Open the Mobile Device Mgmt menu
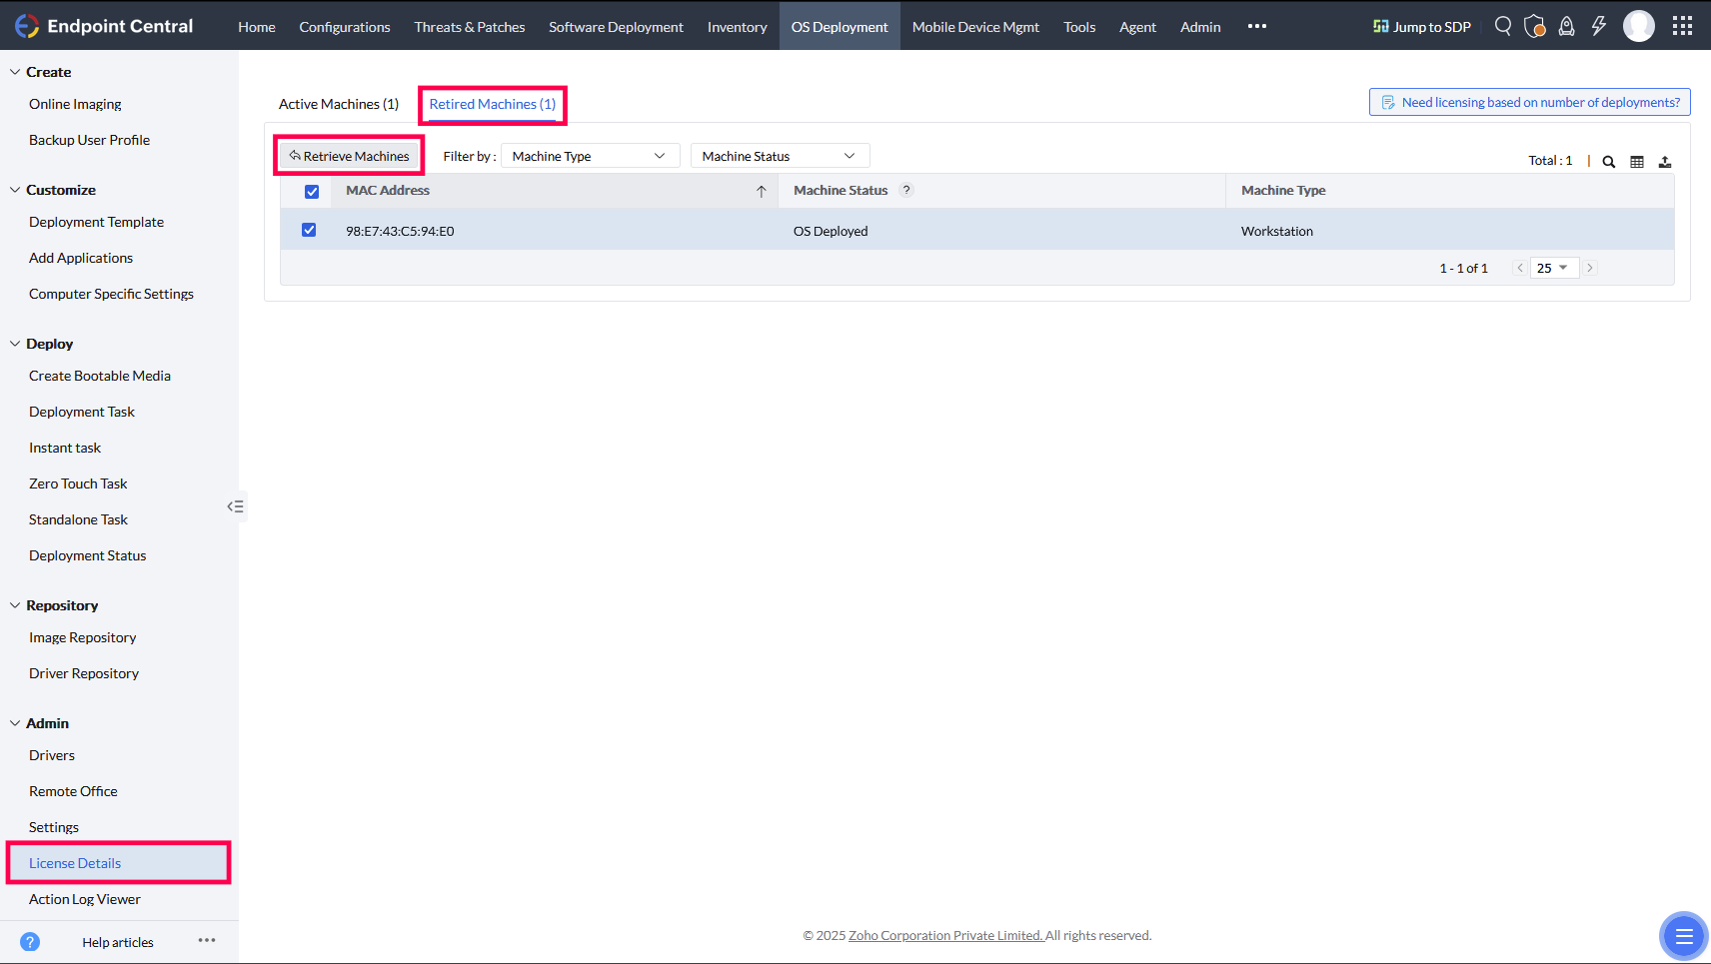This screenshot has width=1711, height=964. 975,26
